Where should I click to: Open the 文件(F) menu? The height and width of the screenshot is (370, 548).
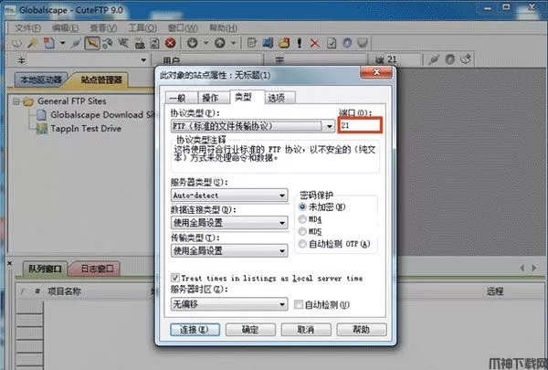27,28
